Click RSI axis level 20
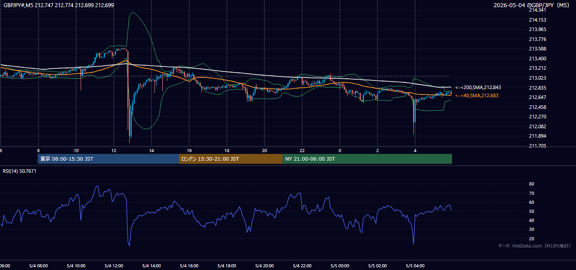The image size is (576, 270). [x=531, y=238]
